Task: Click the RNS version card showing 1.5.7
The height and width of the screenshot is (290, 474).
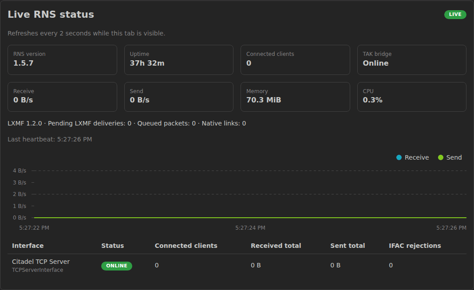Action: [x=62, y=60]
